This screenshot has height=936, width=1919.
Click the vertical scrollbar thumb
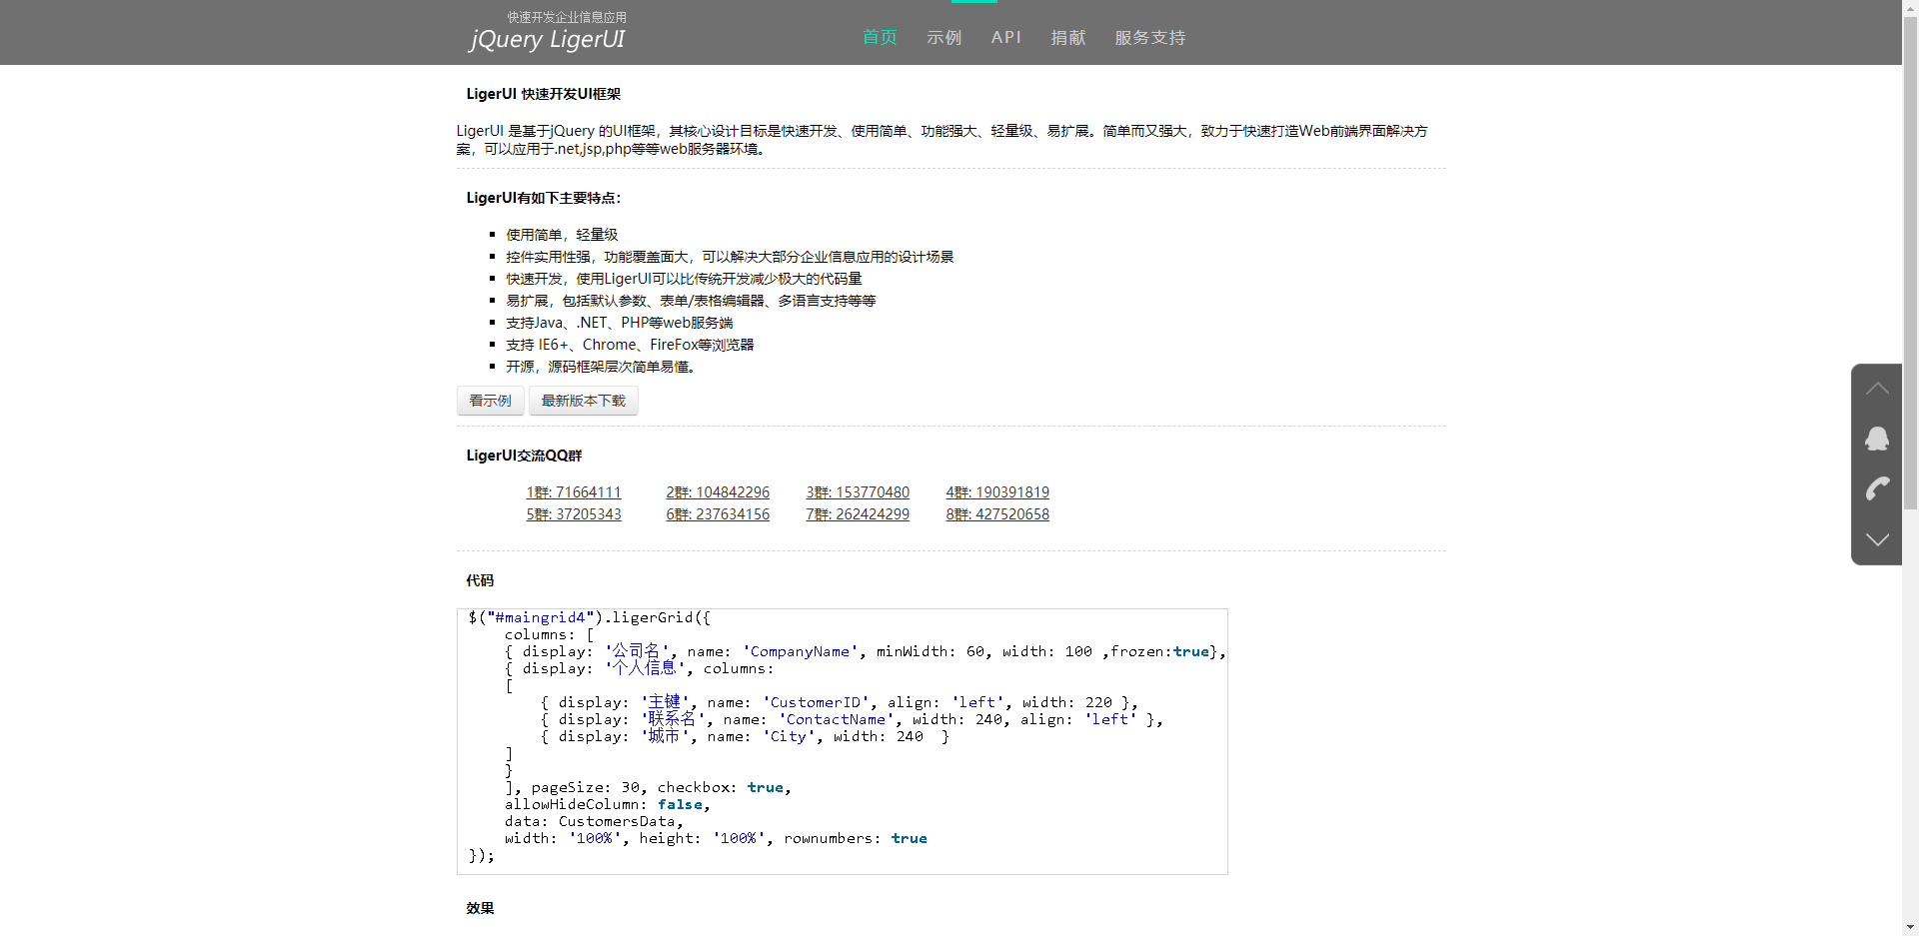pos(1910,264)
